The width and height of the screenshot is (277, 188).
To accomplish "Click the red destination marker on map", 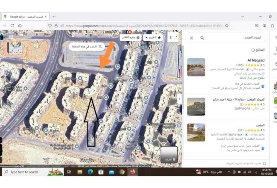I will 130,32.
